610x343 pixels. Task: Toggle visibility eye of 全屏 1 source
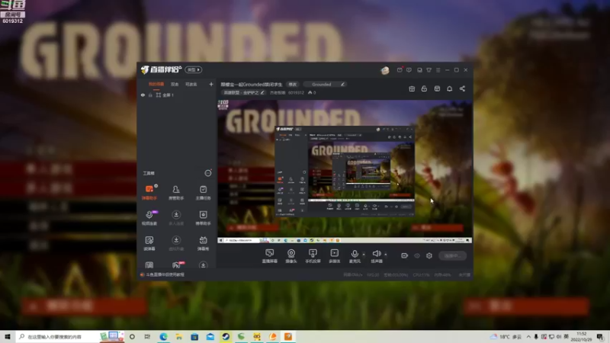[143, 95]
